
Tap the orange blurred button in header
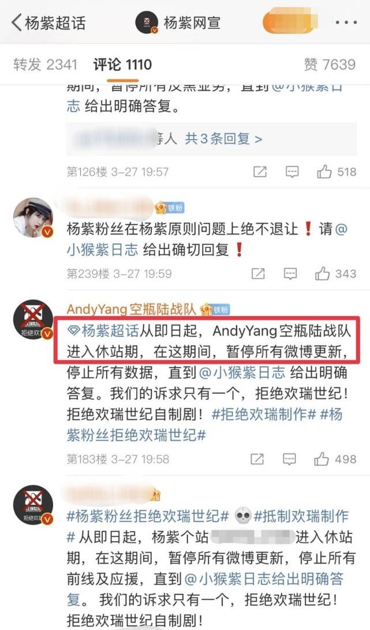click(x=290, y=22)
